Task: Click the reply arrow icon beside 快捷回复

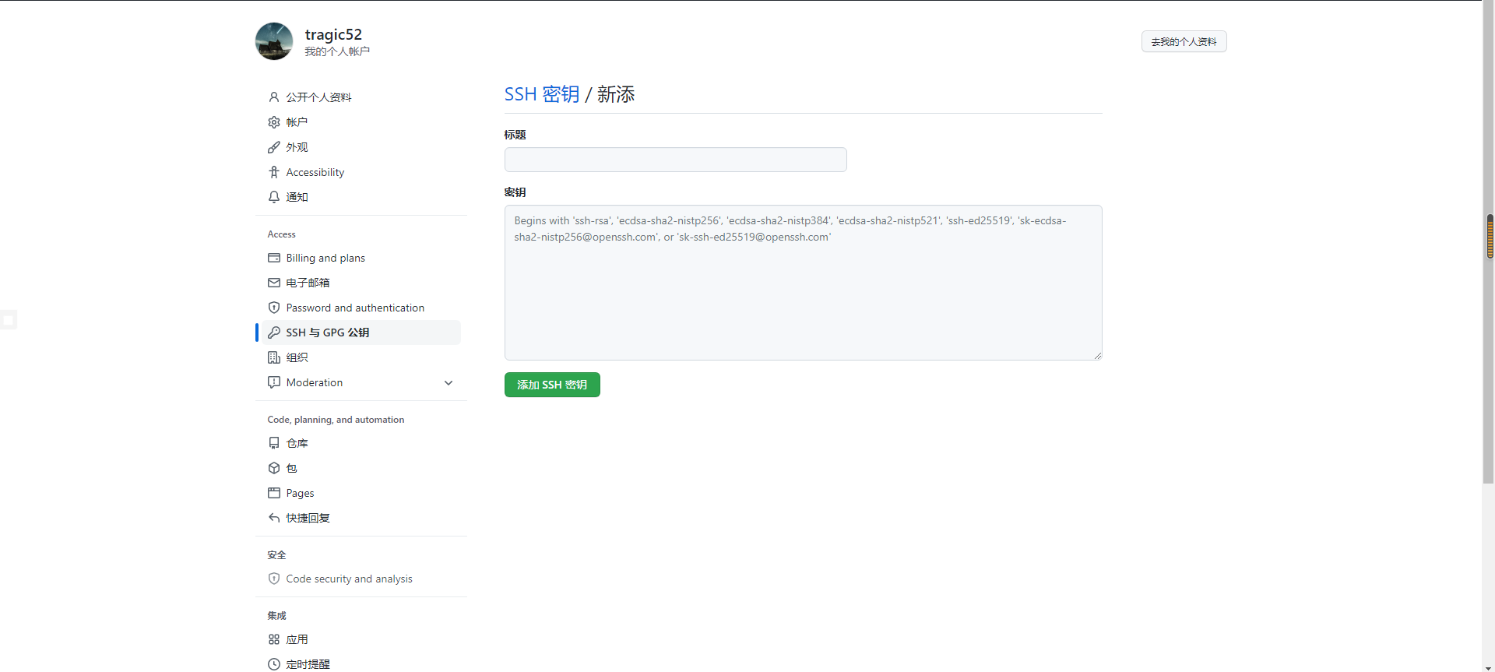Action: 274,518
